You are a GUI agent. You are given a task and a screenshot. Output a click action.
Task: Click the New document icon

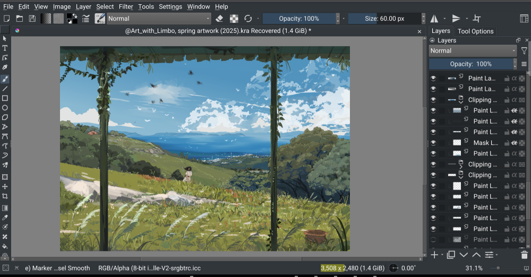tap(6, 19)
